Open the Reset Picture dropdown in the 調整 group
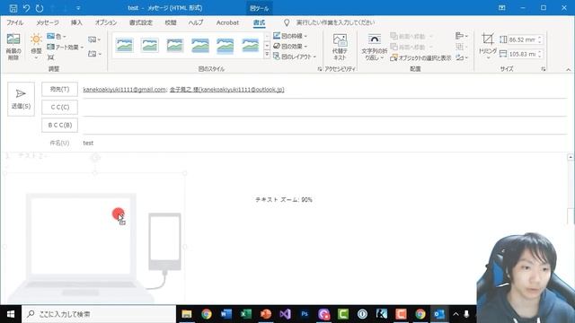Image resolution: width=575 pixels, height=323 pixels. 94,54
